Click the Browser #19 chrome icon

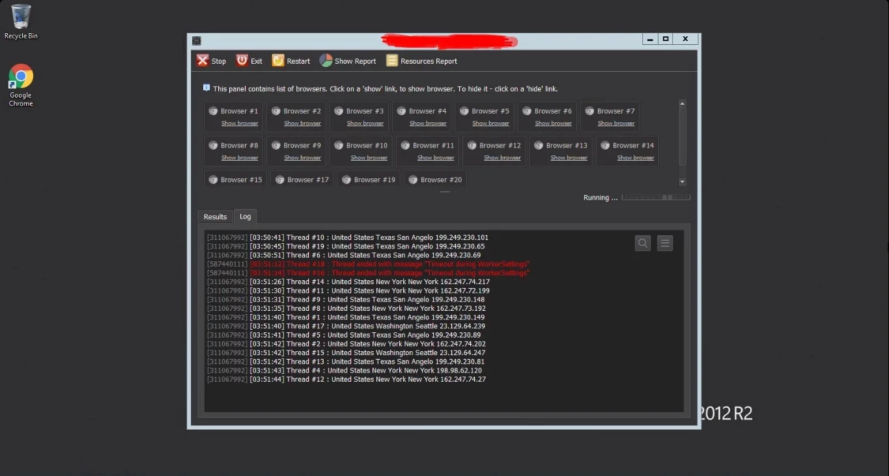pyautogui.click(x=346, y=180)
